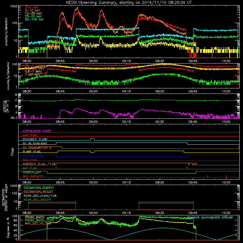The image size is (243, 243).
Task: Select the GAP_FLAG label
Action: tap(30, 135)
